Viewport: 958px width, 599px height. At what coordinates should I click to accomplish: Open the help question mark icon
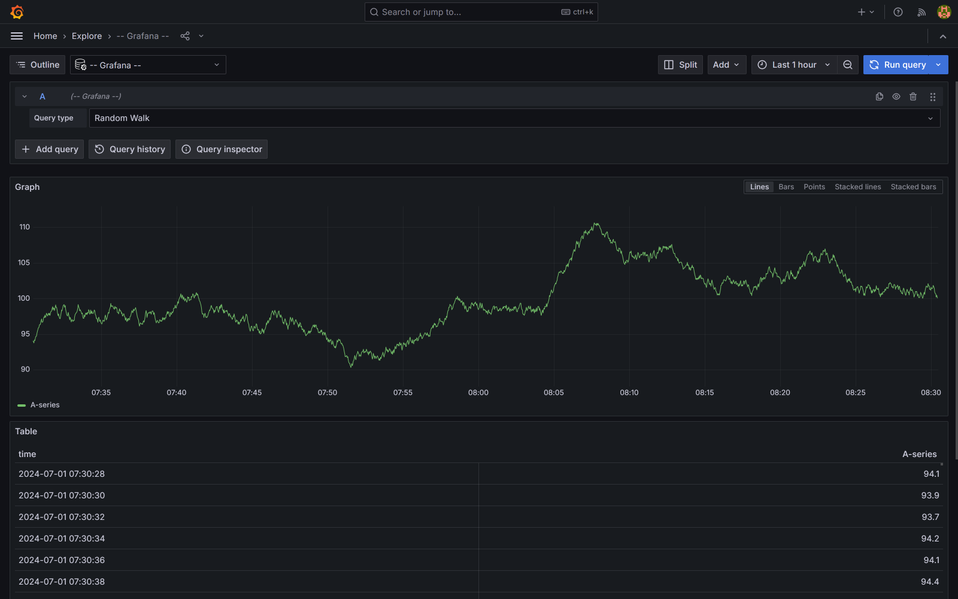(x=898, y=12)
